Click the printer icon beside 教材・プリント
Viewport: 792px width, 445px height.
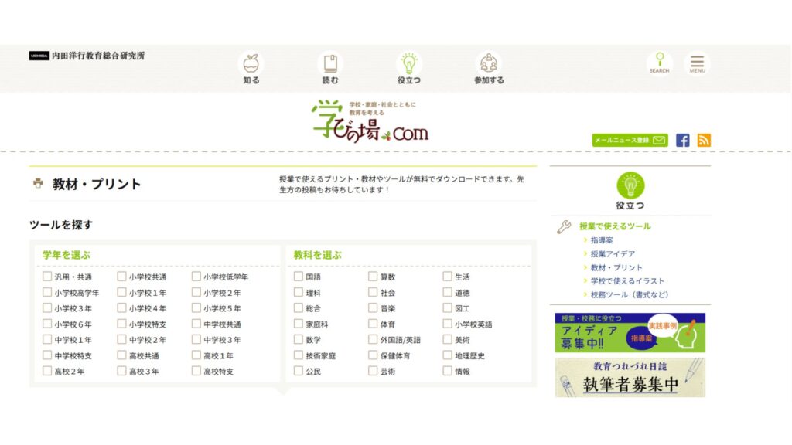coord(38,183)
